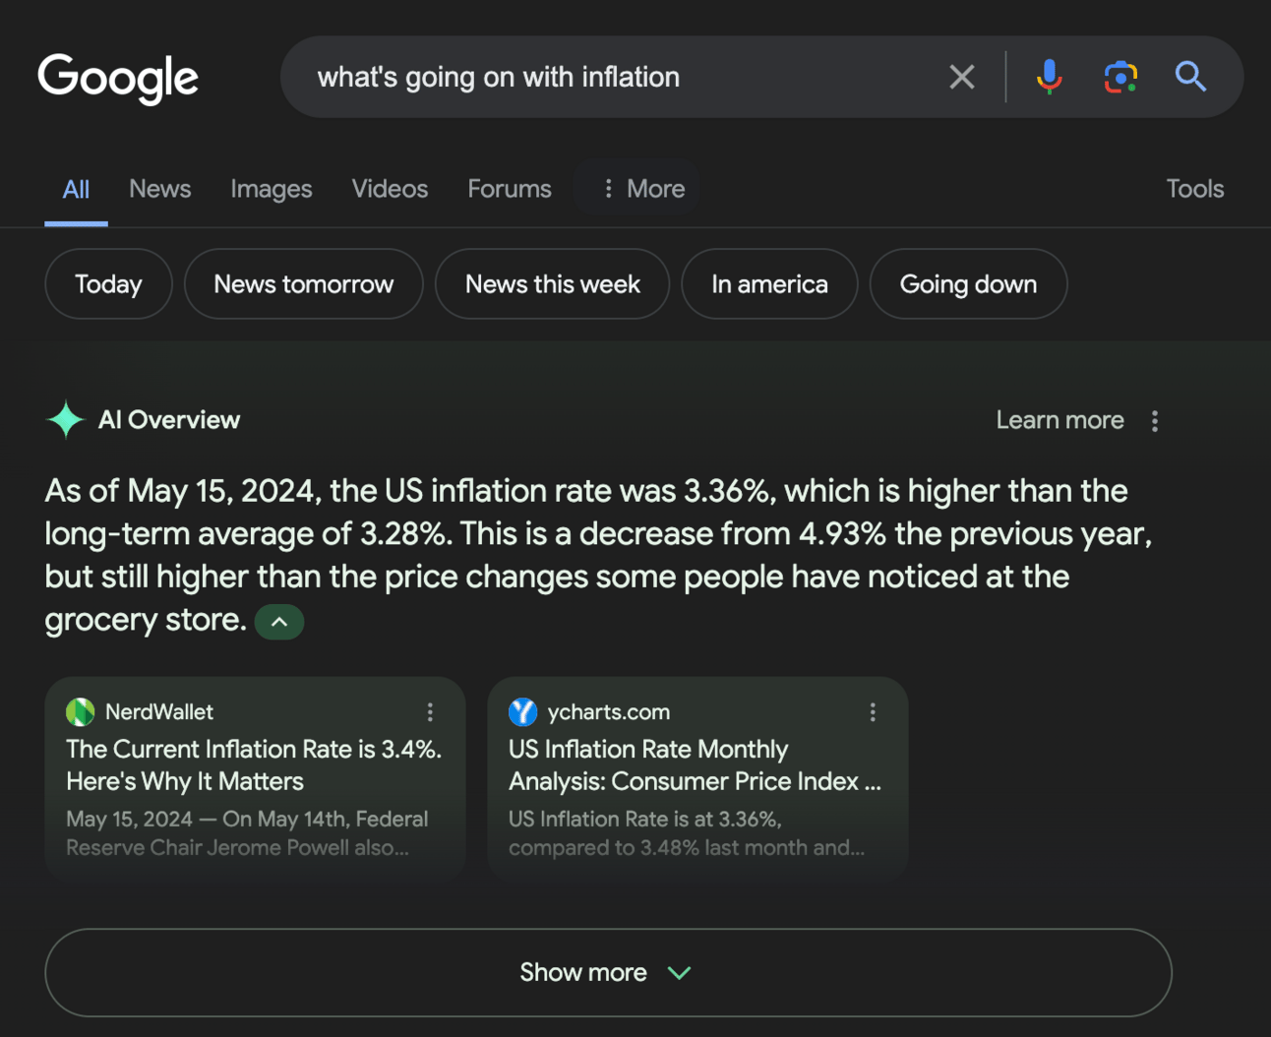Switch to the Images tab

click(x=272, y=189)
